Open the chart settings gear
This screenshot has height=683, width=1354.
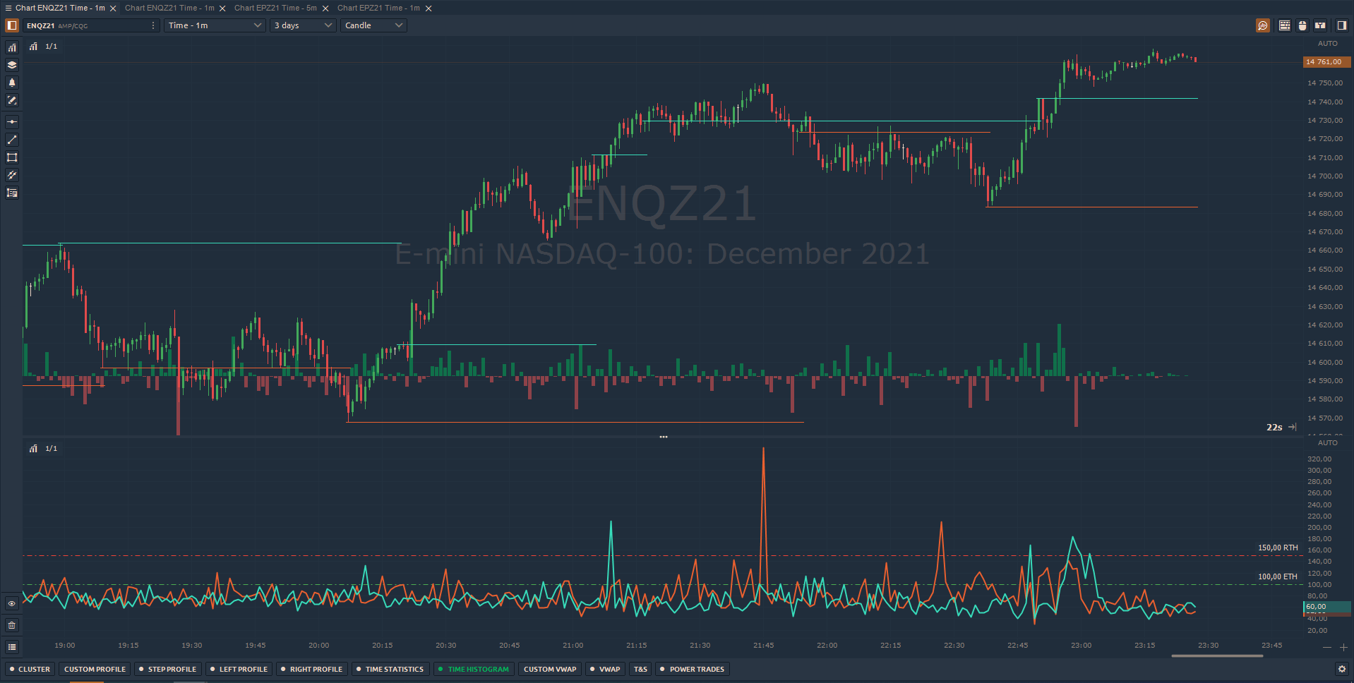1341,668
